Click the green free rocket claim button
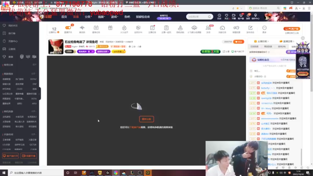This screenshot has width=313, height=176. click(x=210, y=52)
